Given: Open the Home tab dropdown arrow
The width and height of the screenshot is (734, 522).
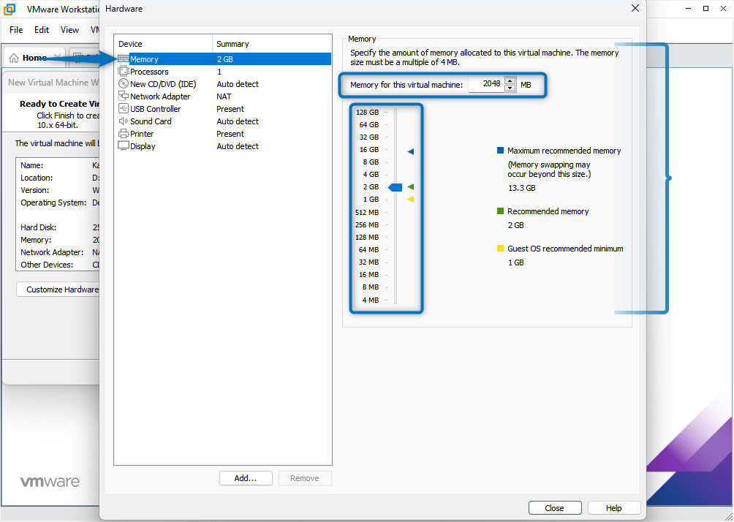Looking at the screenshot, I should pos(58,56).
